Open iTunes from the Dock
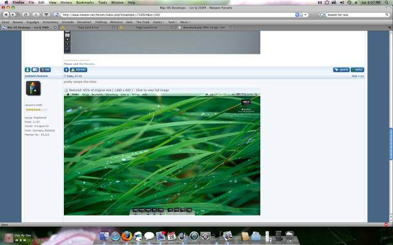Screen dimensions: 393x245 pyautogui.click(x=183, y=236)
